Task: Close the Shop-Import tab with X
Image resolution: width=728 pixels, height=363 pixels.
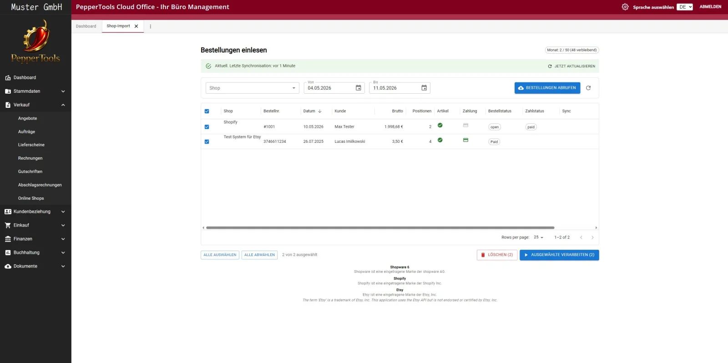Action: click(x=136, y=26)
